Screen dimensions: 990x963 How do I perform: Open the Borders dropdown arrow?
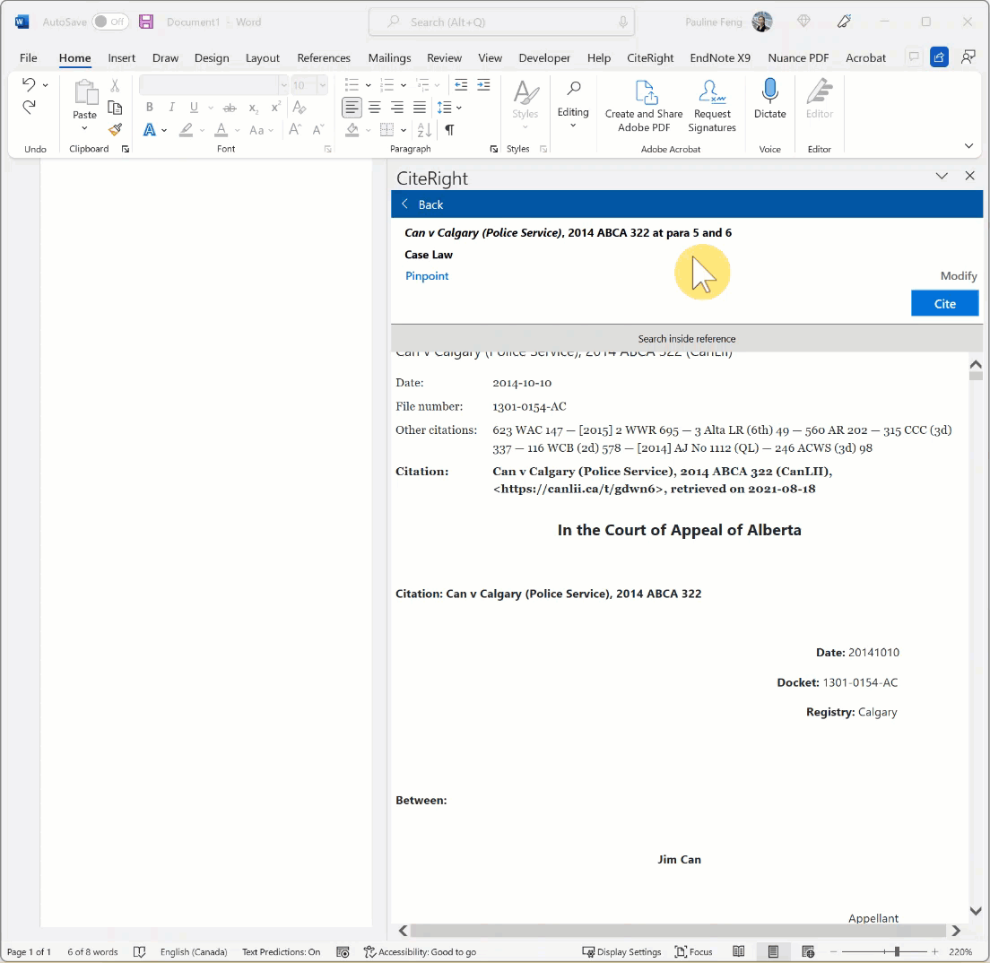[404, 131]
